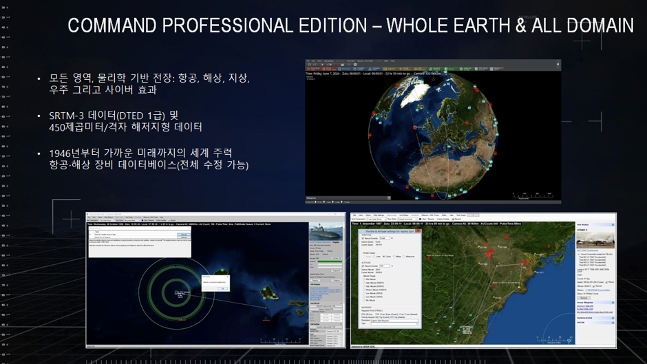This screenshot has height=364, width=647.
Task: Click blue Throttle & Altitude button, globe window
Action: 359,69
